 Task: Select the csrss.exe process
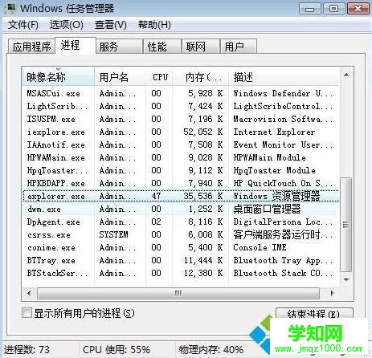click(181, 234)
